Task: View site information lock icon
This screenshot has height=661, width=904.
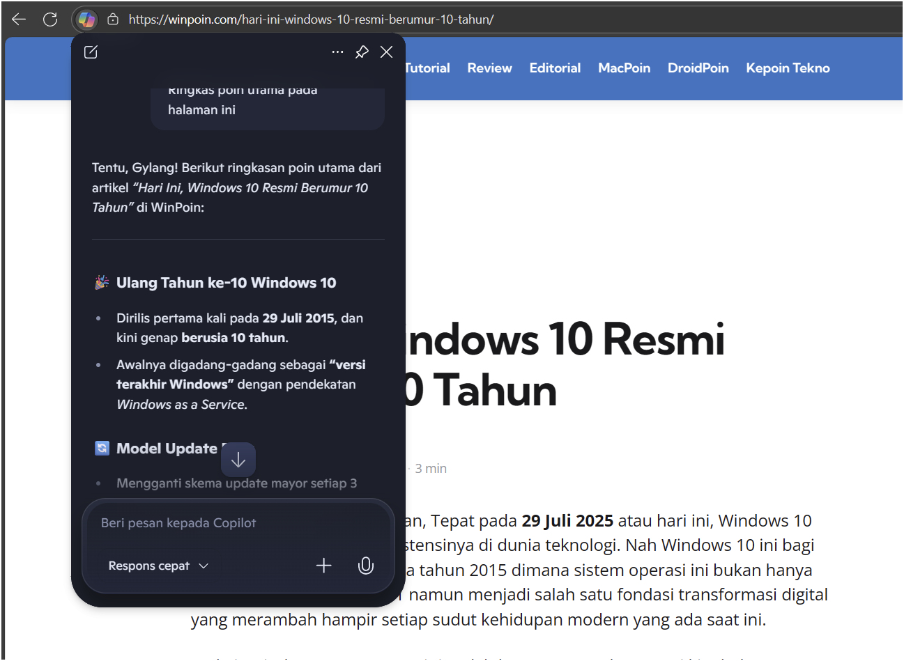Action: click(113, 20)
